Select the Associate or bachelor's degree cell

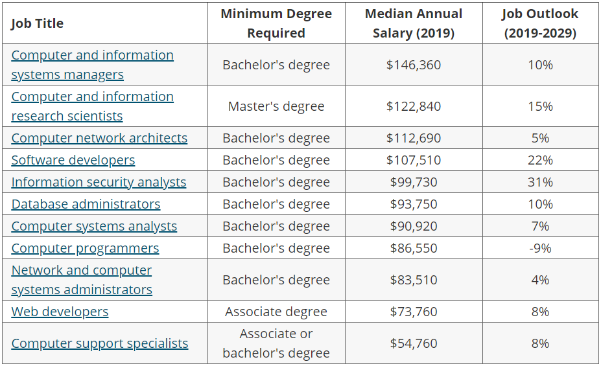click(x=276, y=343)
